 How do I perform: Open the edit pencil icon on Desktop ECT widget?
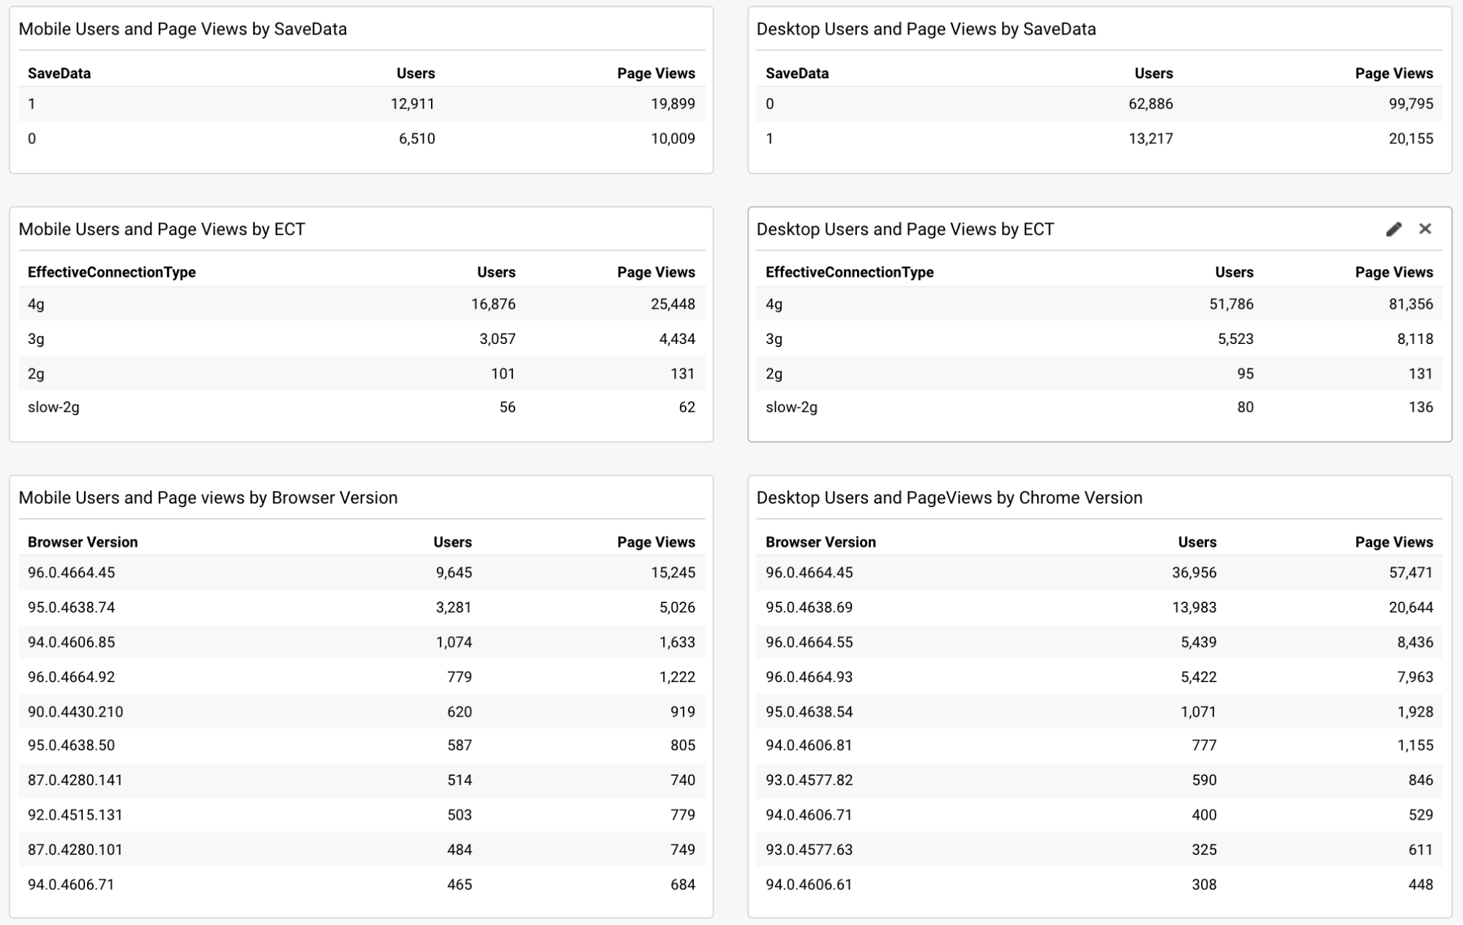pyautogui.click(x=1393, y=229)
